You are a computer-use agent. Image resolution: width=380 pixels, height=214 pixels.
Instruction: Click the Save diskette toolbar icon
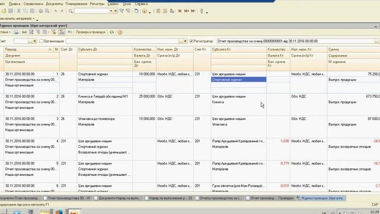[x=11, y=11]
